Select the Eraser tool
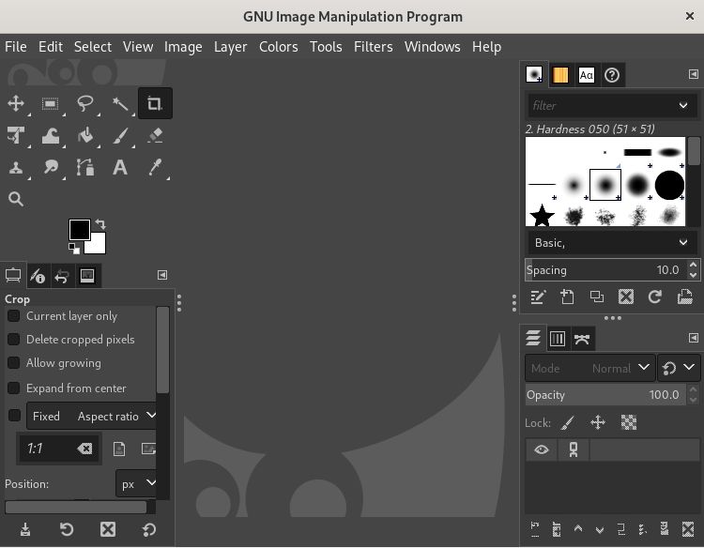Image resolution: width=704 pixels, height=548 pixels. tap(155, 136)
